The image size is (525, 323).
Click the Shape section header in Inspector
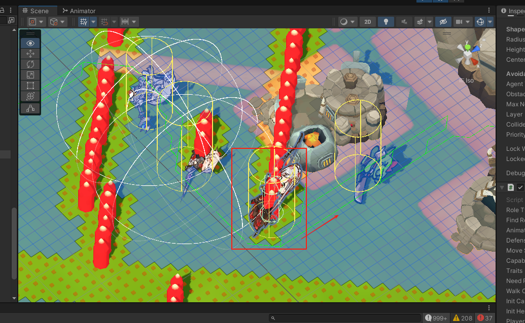pyautogui.click(x=515, y=29)
